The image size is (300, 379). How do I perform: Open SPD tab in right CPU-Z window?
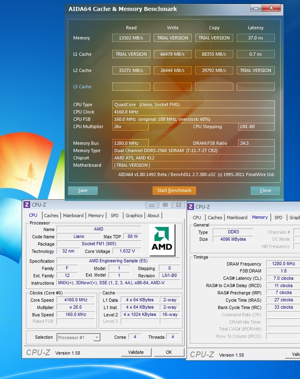point(278,218)
